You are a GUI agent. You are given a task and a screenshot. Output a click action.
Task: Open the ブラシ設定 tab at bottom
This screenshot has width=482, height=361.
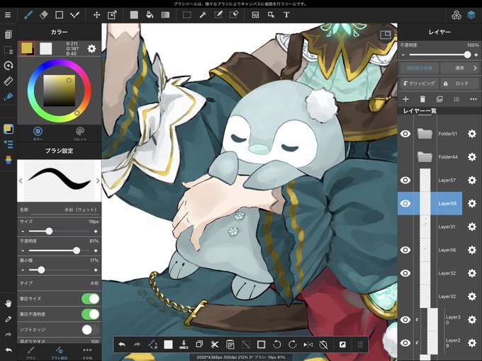coord(59,352)
